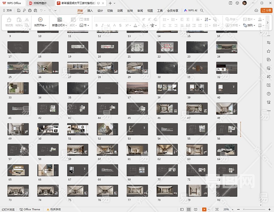
Task: Select slide 37 thumbnail with car image
Action: [x=137, y=88]
